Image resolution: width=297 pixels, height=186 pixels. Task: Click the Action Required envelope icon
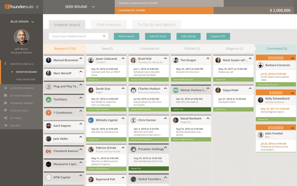[5, 96]
